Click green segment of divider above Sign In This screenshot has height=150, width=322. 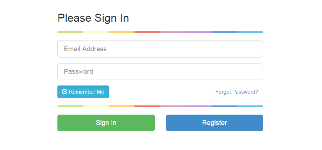click(x=70, y=106)
